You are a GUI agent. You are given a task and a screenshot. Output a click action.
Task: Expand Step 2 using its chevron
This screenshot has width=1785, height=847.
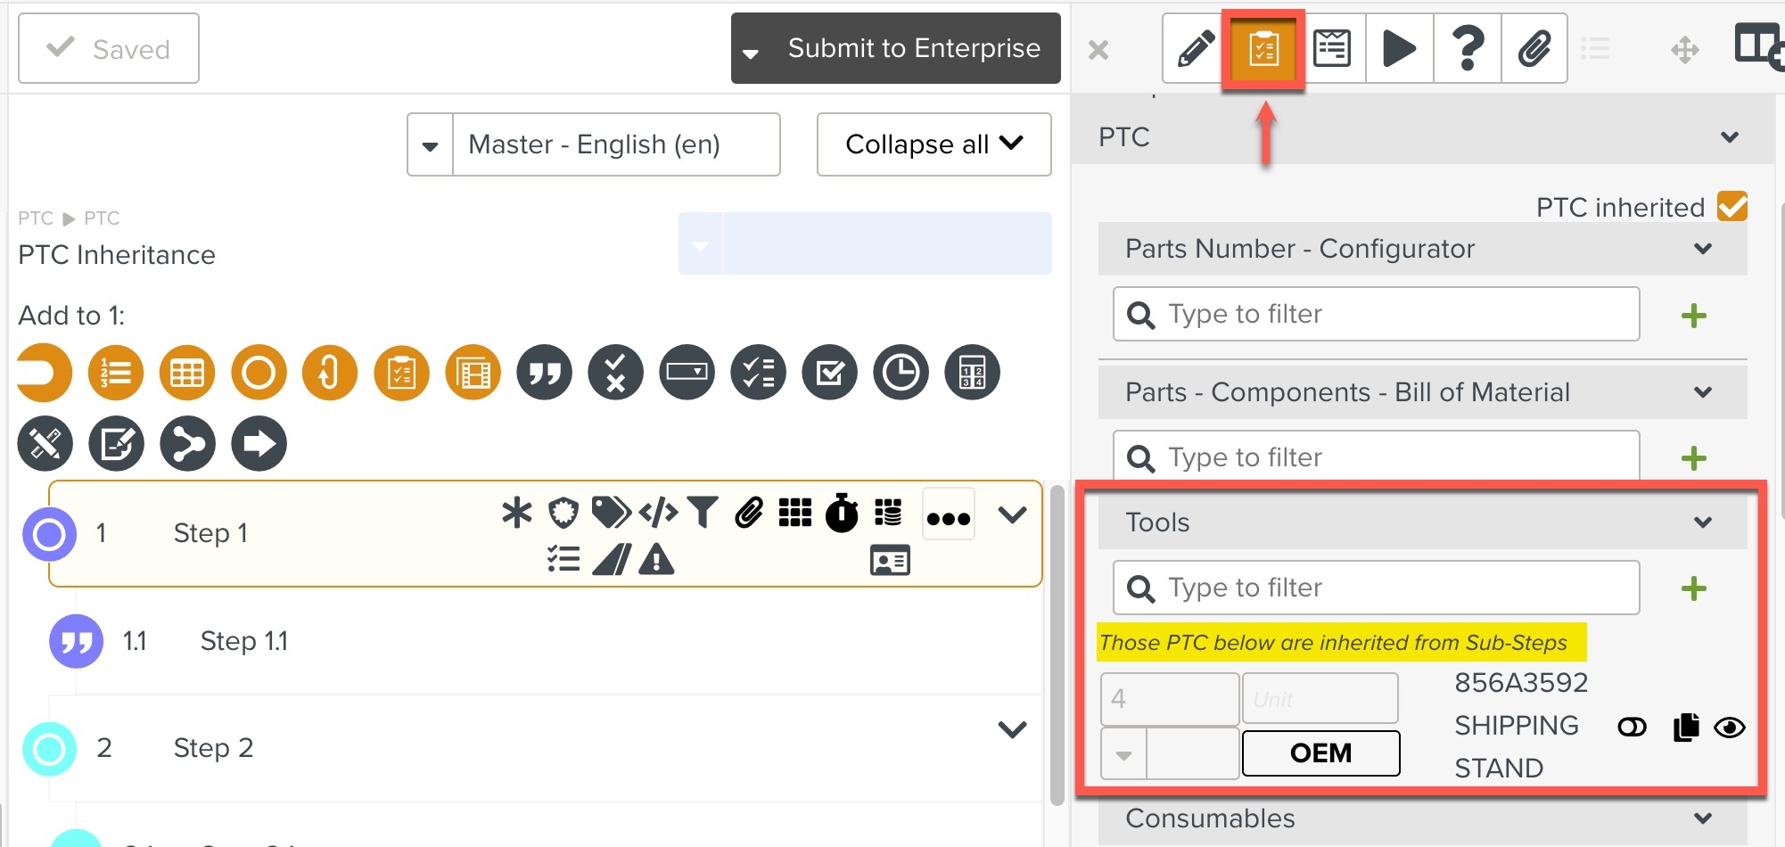[1012, 729]
